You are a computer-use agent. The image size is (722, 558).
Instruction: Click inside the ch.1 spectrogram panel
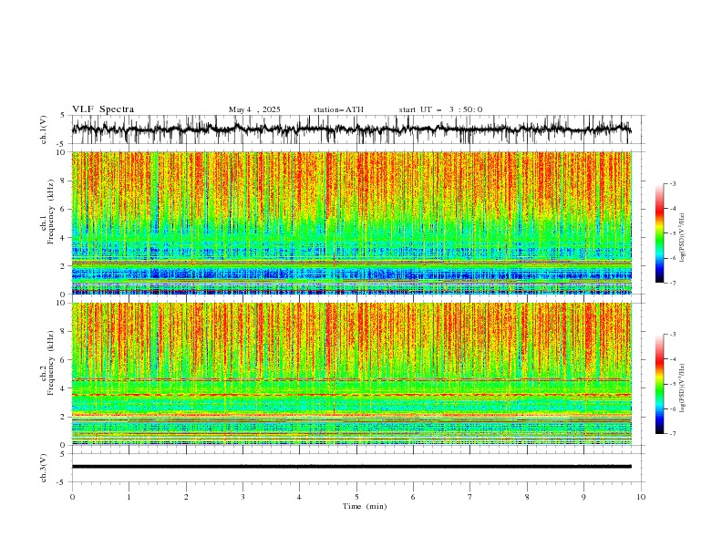[351, 222]
